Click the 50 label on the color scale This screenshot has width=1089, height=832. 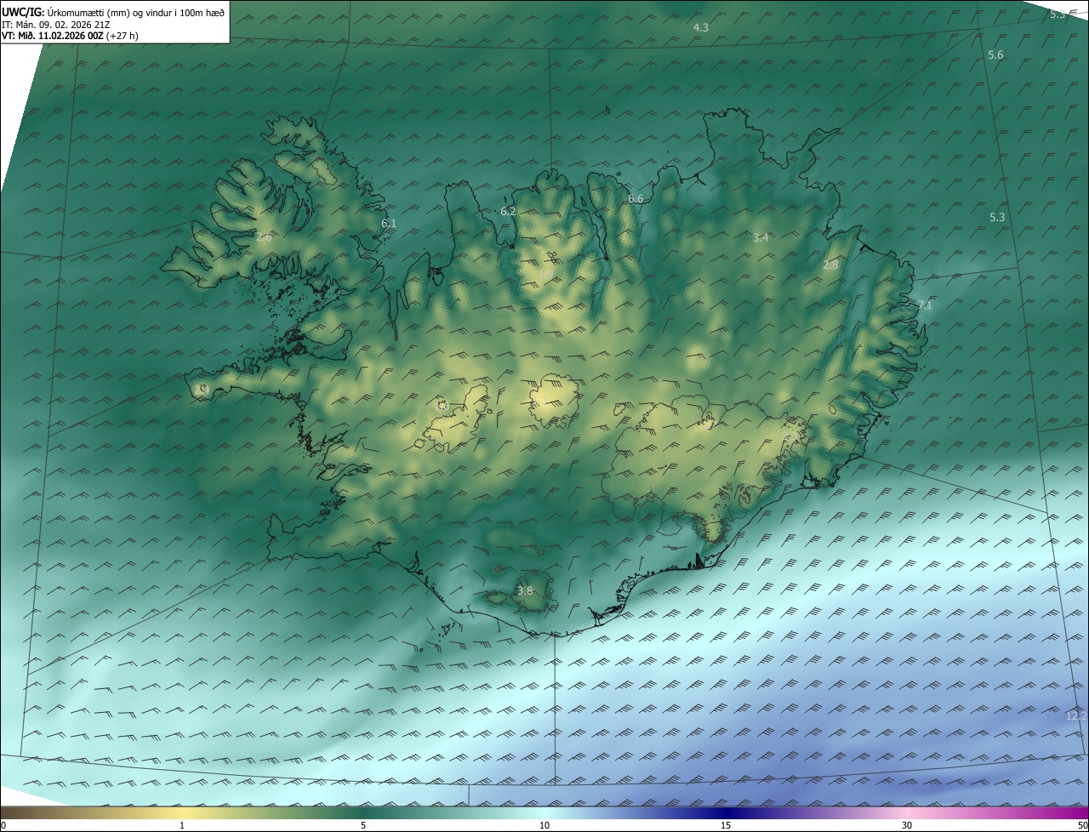[1082, 825]
